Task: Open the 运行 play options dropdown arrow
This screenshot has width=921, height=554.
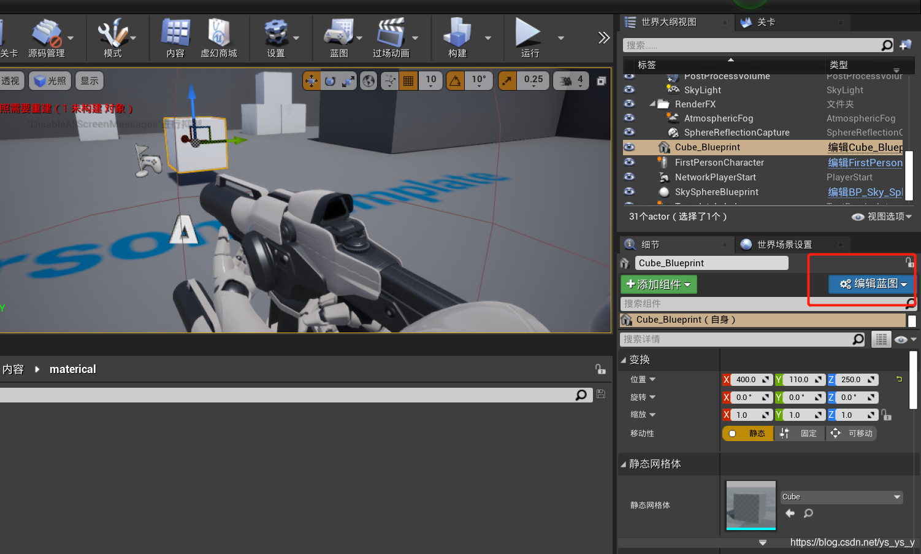Action: (560, 38)
